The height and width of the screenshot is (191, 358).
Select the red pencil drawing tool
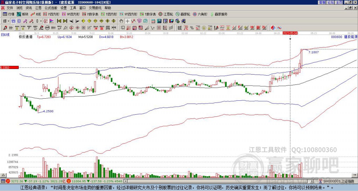point(5,28)
